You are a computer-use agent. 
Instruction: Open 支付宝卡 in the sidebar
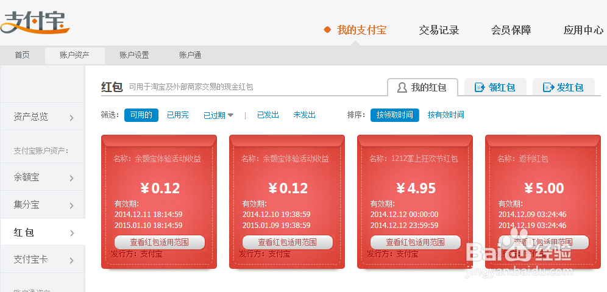point(43,260)
